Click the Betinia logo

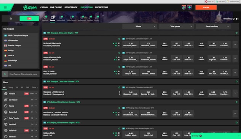point(30,7)
